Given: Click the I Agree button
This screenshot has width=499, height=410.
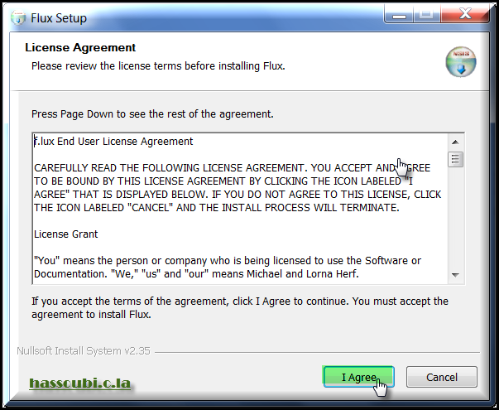Looking at the screenshot, I should [x=358, y=377].
